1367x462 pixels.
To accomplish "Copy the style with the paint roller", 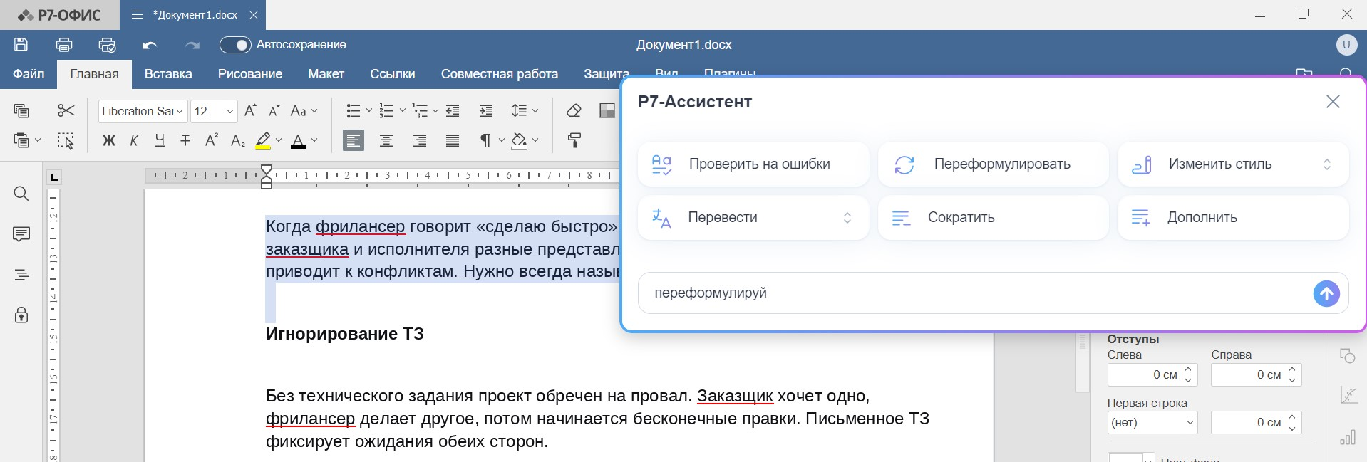I will pos(574,140).
